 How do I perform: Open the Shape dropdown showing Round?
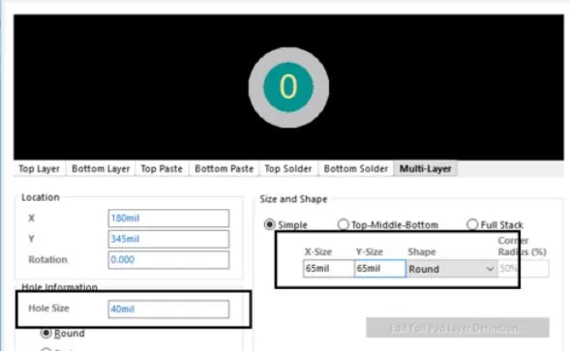pyautogui.click(x=452, y=269)
